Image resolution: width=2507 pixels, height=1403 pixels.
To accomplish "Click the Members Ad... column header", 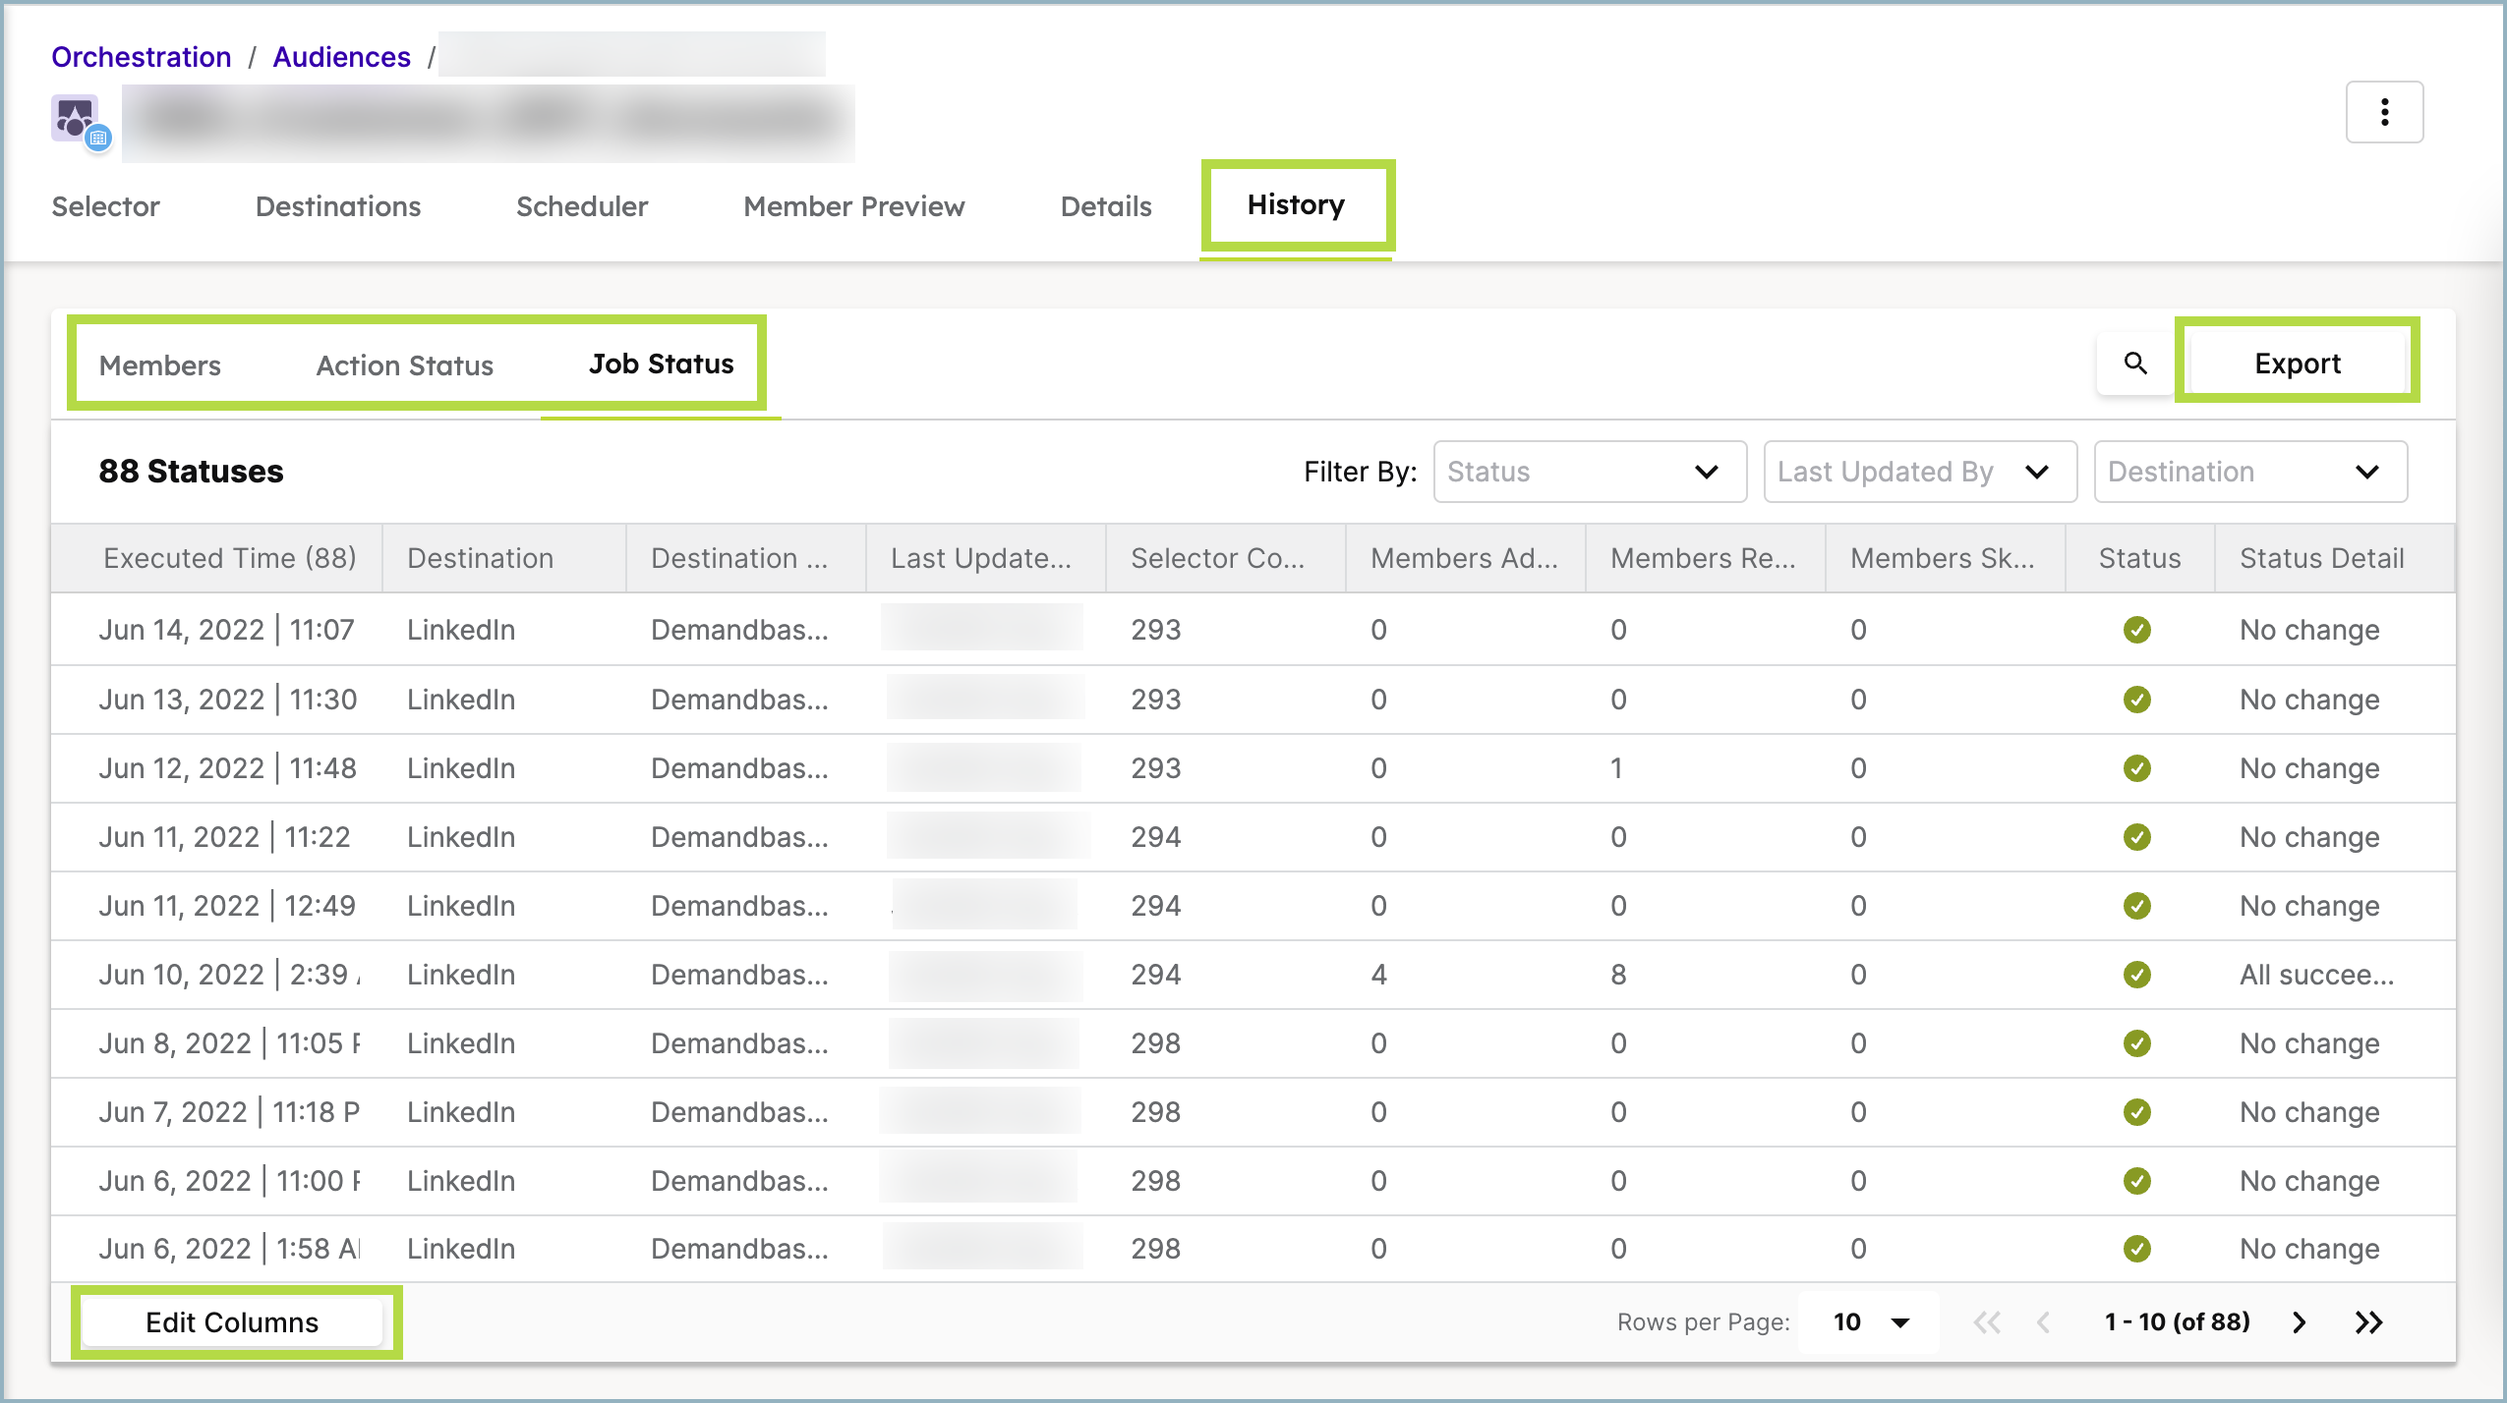I will tap(1465, 558).
